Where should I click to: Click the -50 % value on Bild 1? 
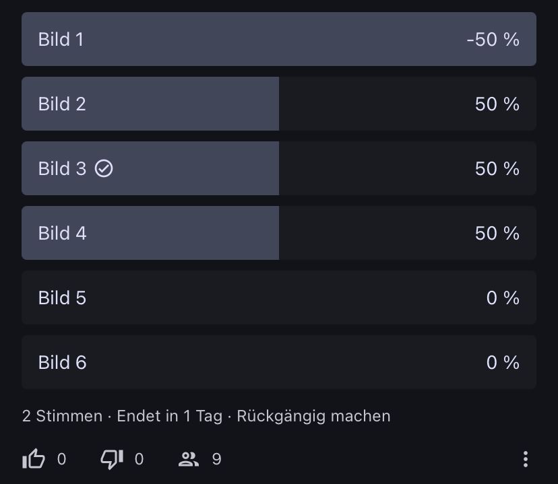[493, 39]
